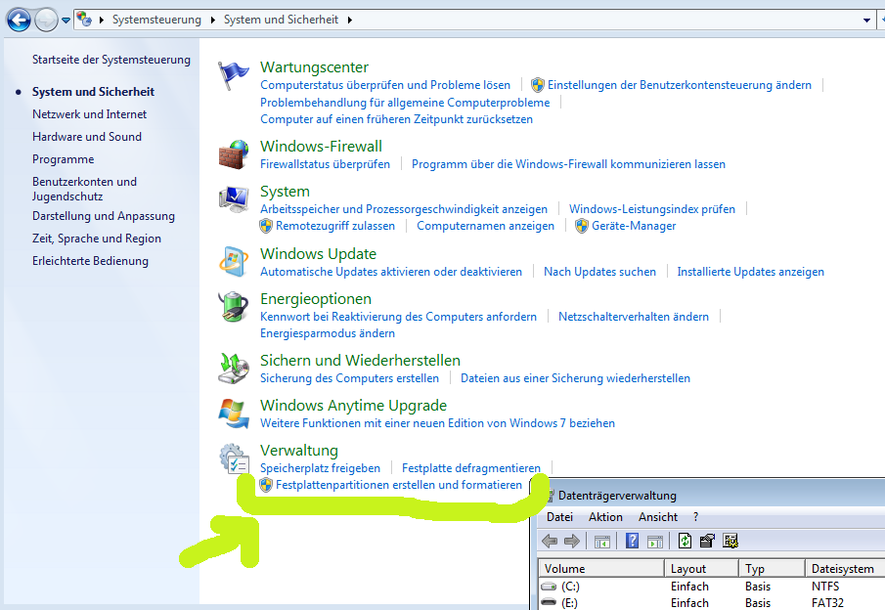Click the greyed Forward arrow in Control Panel
The width and height of the screenshot is (885, 610).
coord(46,21)
